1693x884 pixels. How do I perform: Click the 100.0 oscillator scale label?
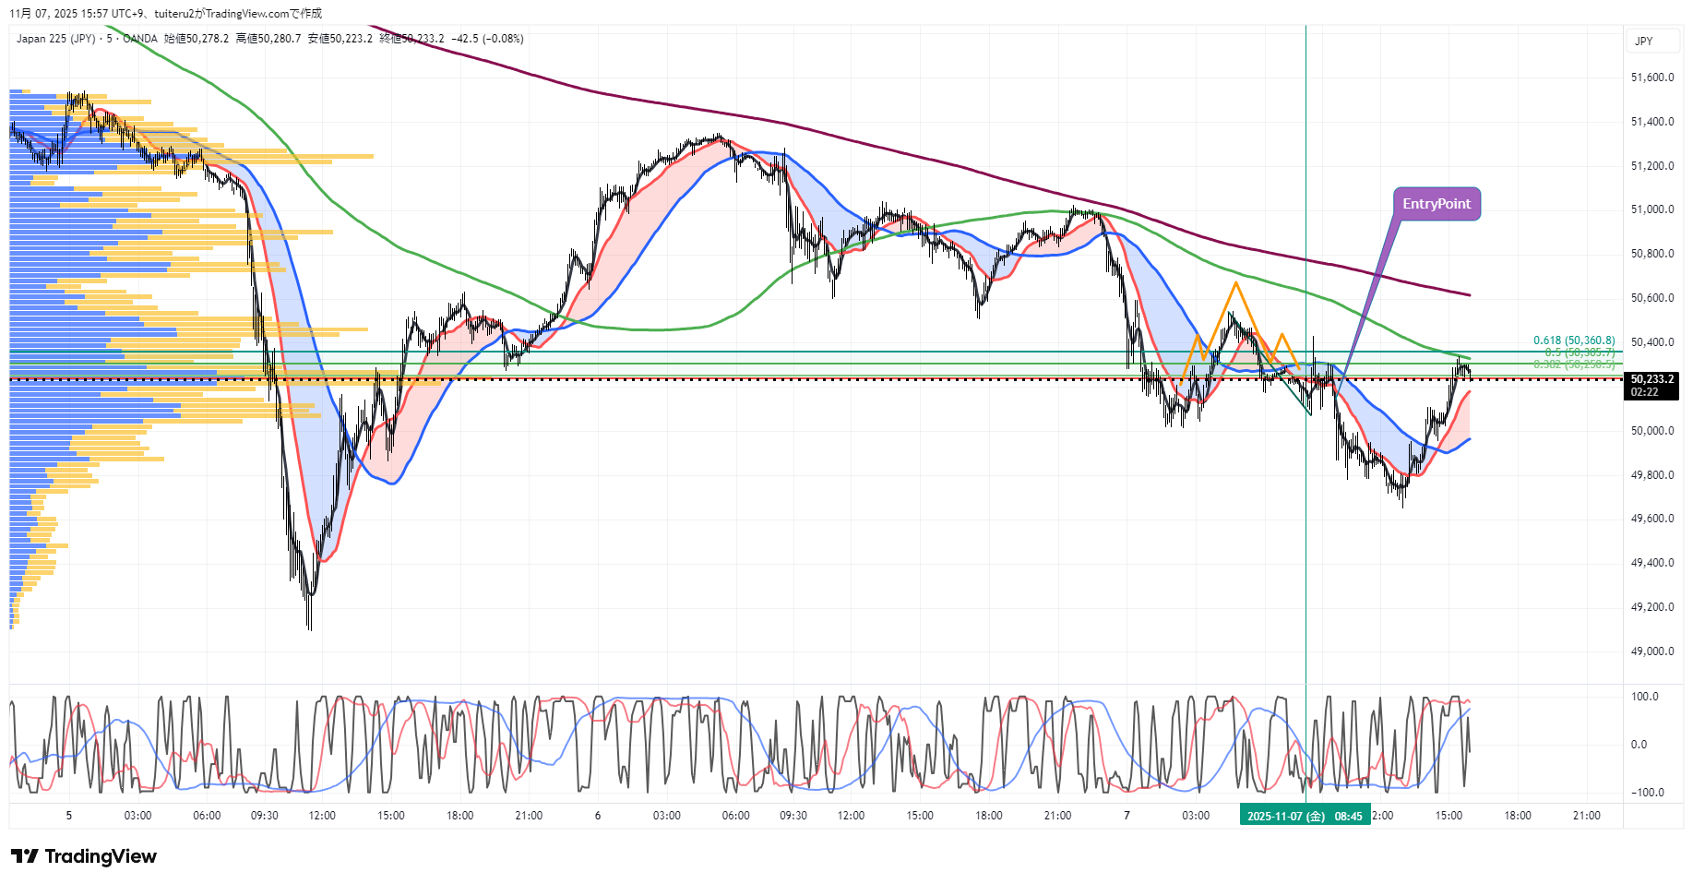click(x=1645, y=697)
